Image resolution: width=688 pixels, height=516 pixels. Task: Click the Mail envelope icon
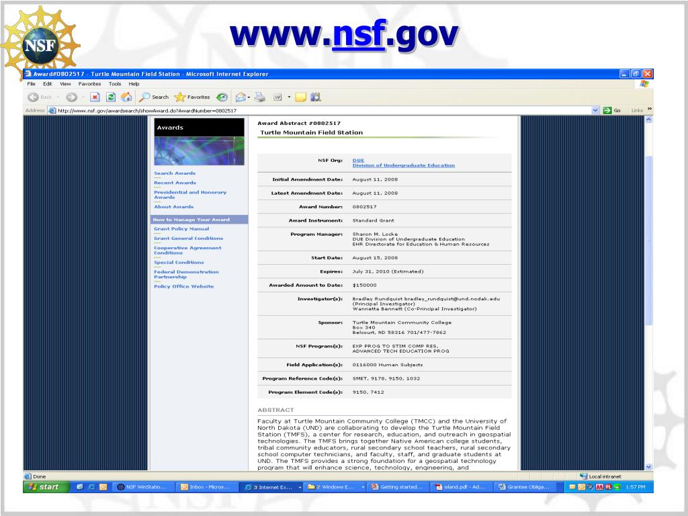pos(241,97)
